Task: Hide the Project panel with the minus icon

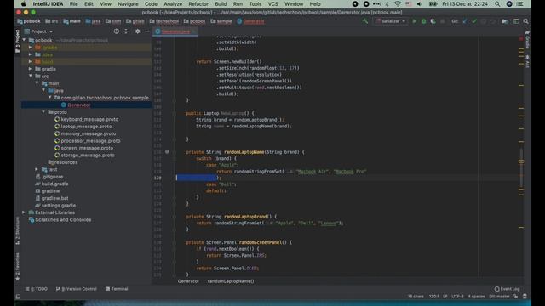Action: coord(147,31)
